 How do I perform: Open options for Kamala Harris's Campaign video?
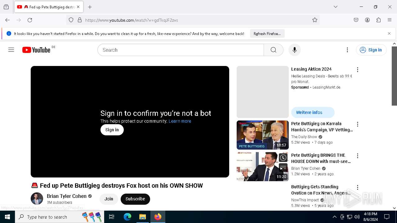click(358, 124)
